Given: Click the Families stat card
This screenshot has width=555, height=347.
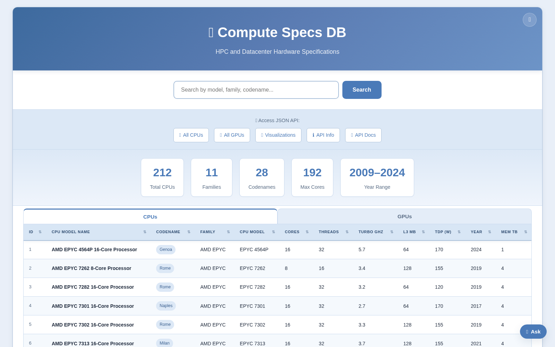Looking at the screenshot, I should point(212,178).
